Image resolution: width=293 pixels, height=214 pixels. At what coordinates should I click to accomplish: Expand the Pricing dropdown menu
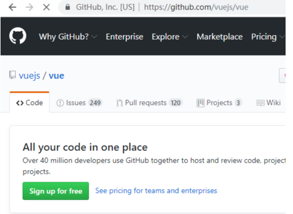[x=268, y=37]
